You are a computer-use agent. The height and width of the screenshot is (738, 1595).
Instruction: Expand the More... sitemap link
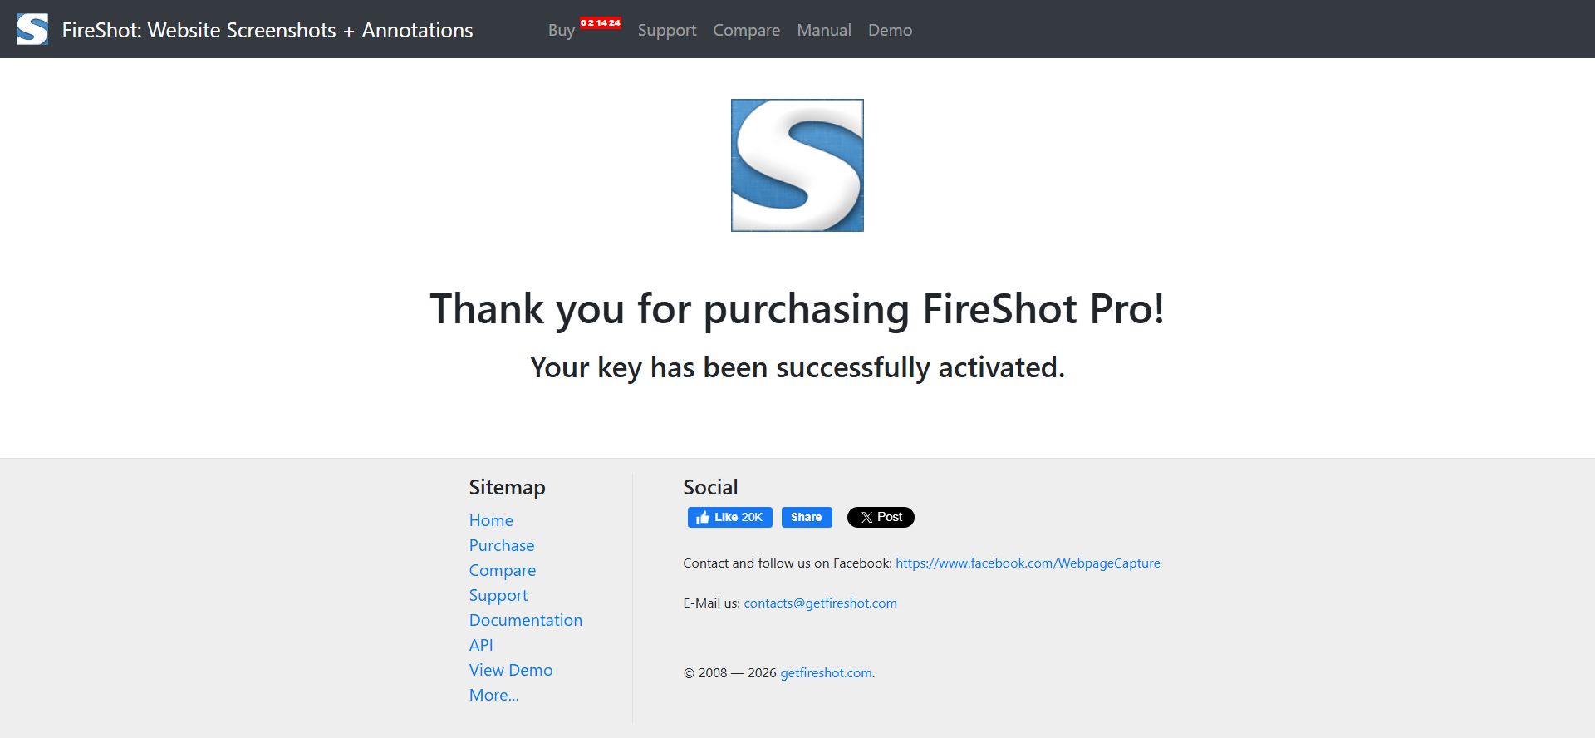[x=493, y=695]
